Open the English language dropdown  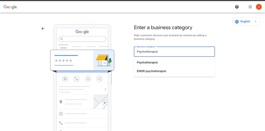pyautogui.click(x=246, y=21)
